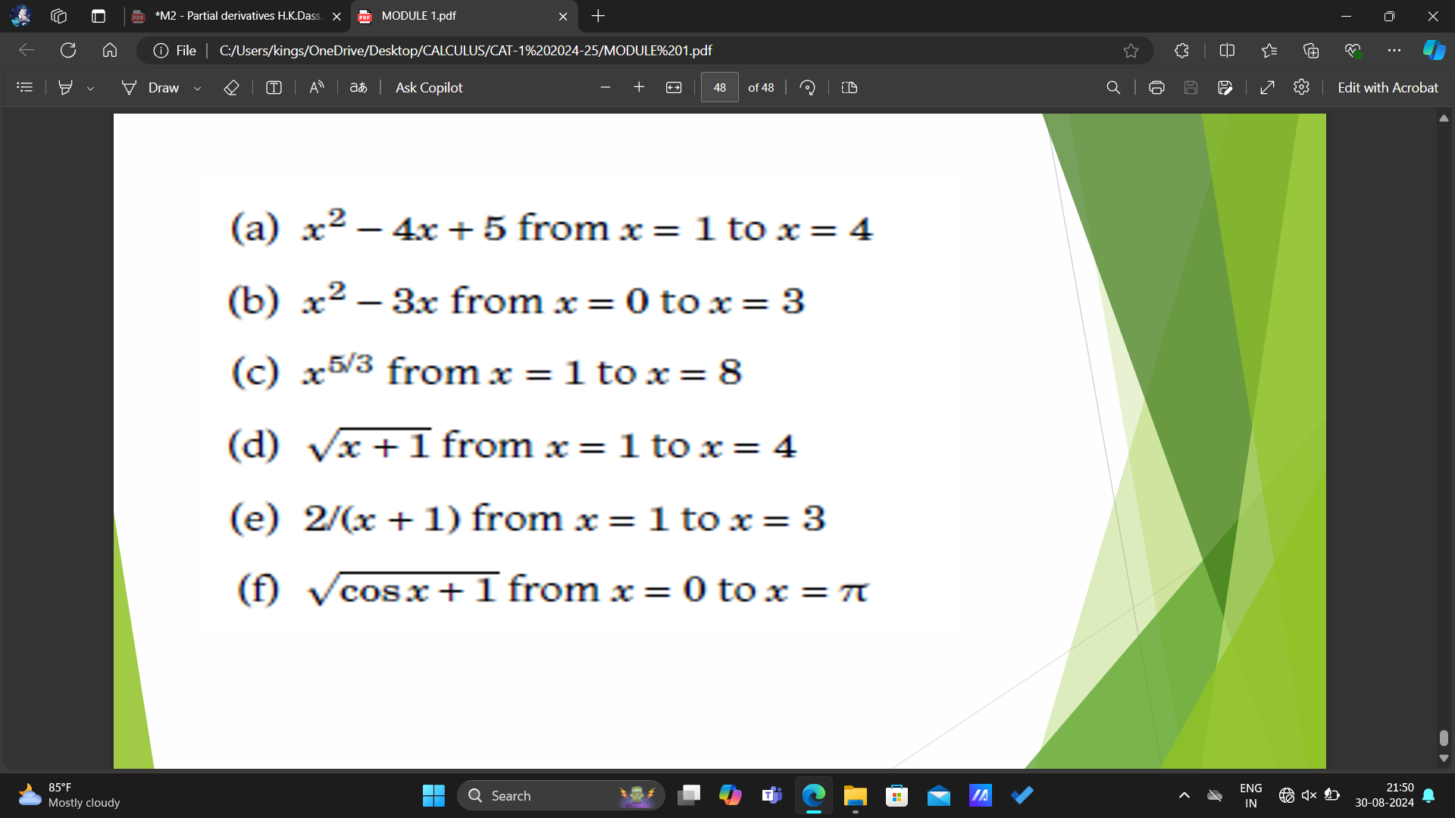Open browser profile avatar

click(x=20, y=15)
